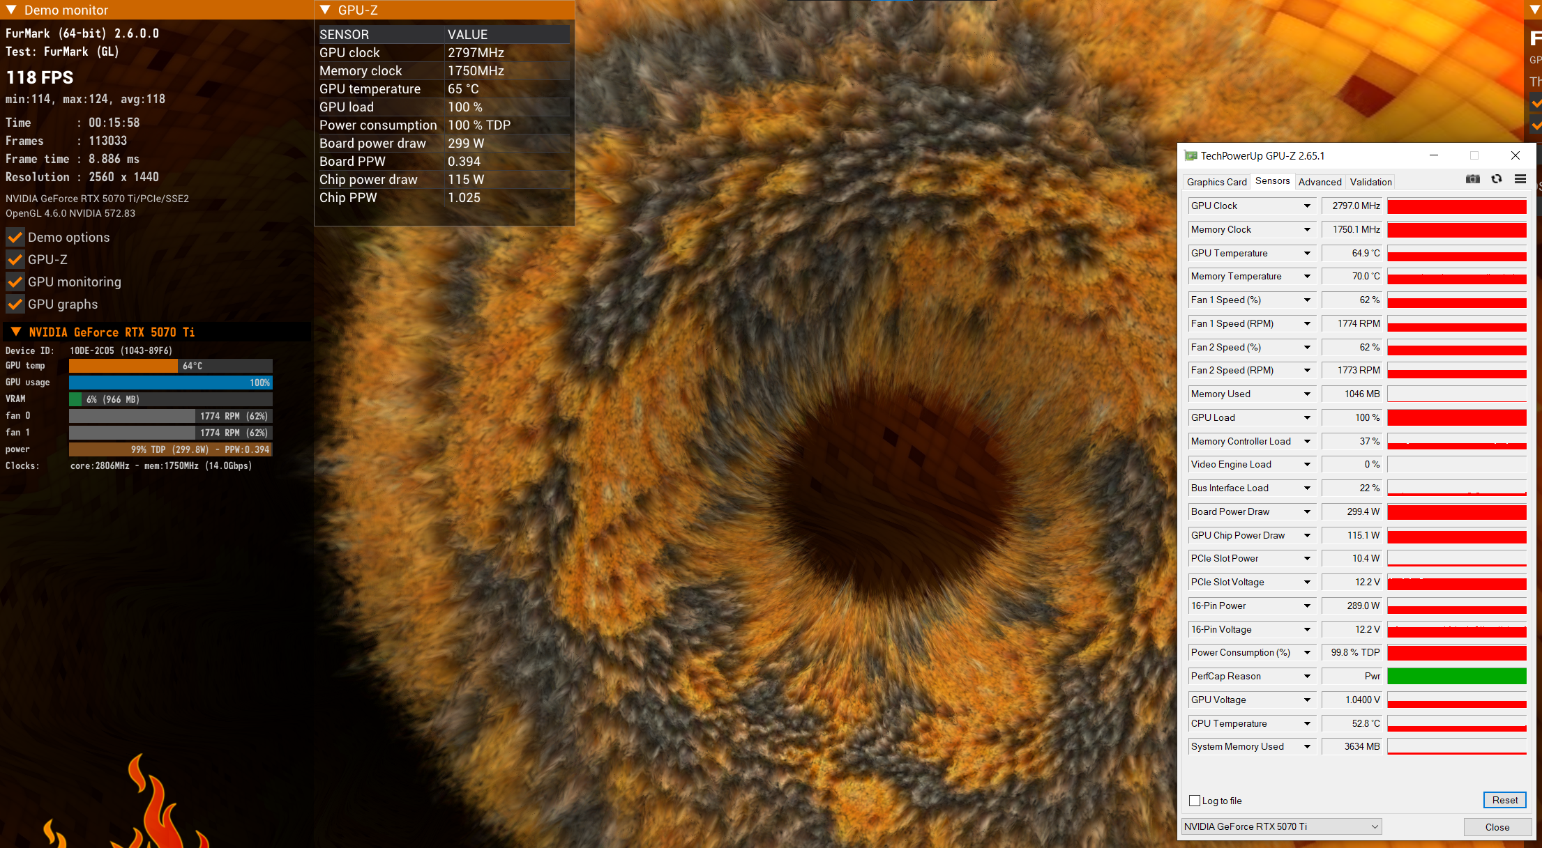Collapse the NVIDIA GeForce RTX 5070 Ti section
This screenshot has height=848, width=1542.
16,332
